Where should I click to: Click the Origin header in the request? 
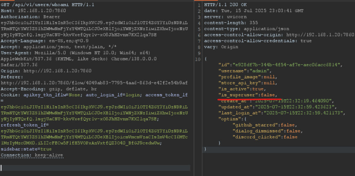[x=46, y=71]
